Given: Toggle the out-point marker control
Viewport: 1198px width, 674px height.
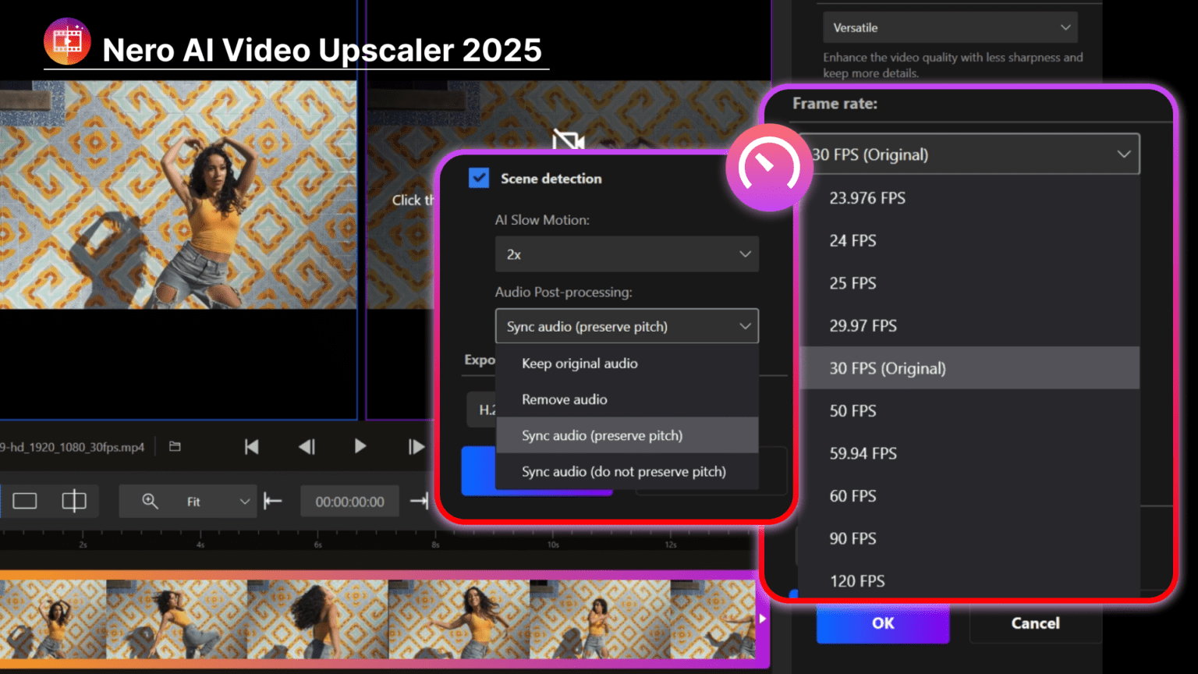Looking at the screenshot, I should click(419, 501).
